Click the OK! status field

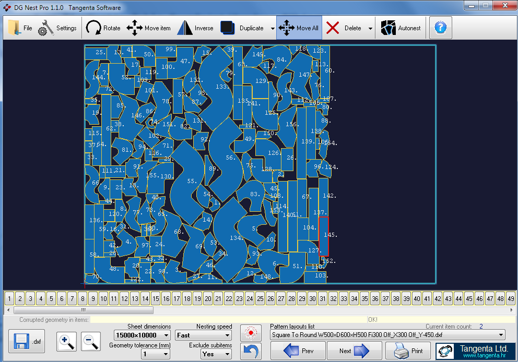click(441, 319)
